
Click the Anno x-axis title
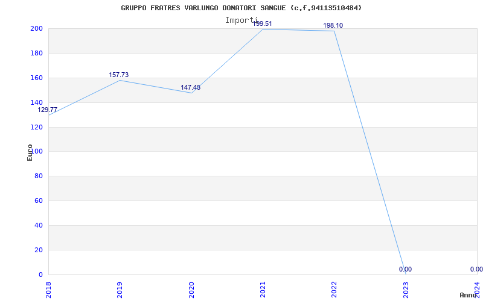tap(469, 295)
